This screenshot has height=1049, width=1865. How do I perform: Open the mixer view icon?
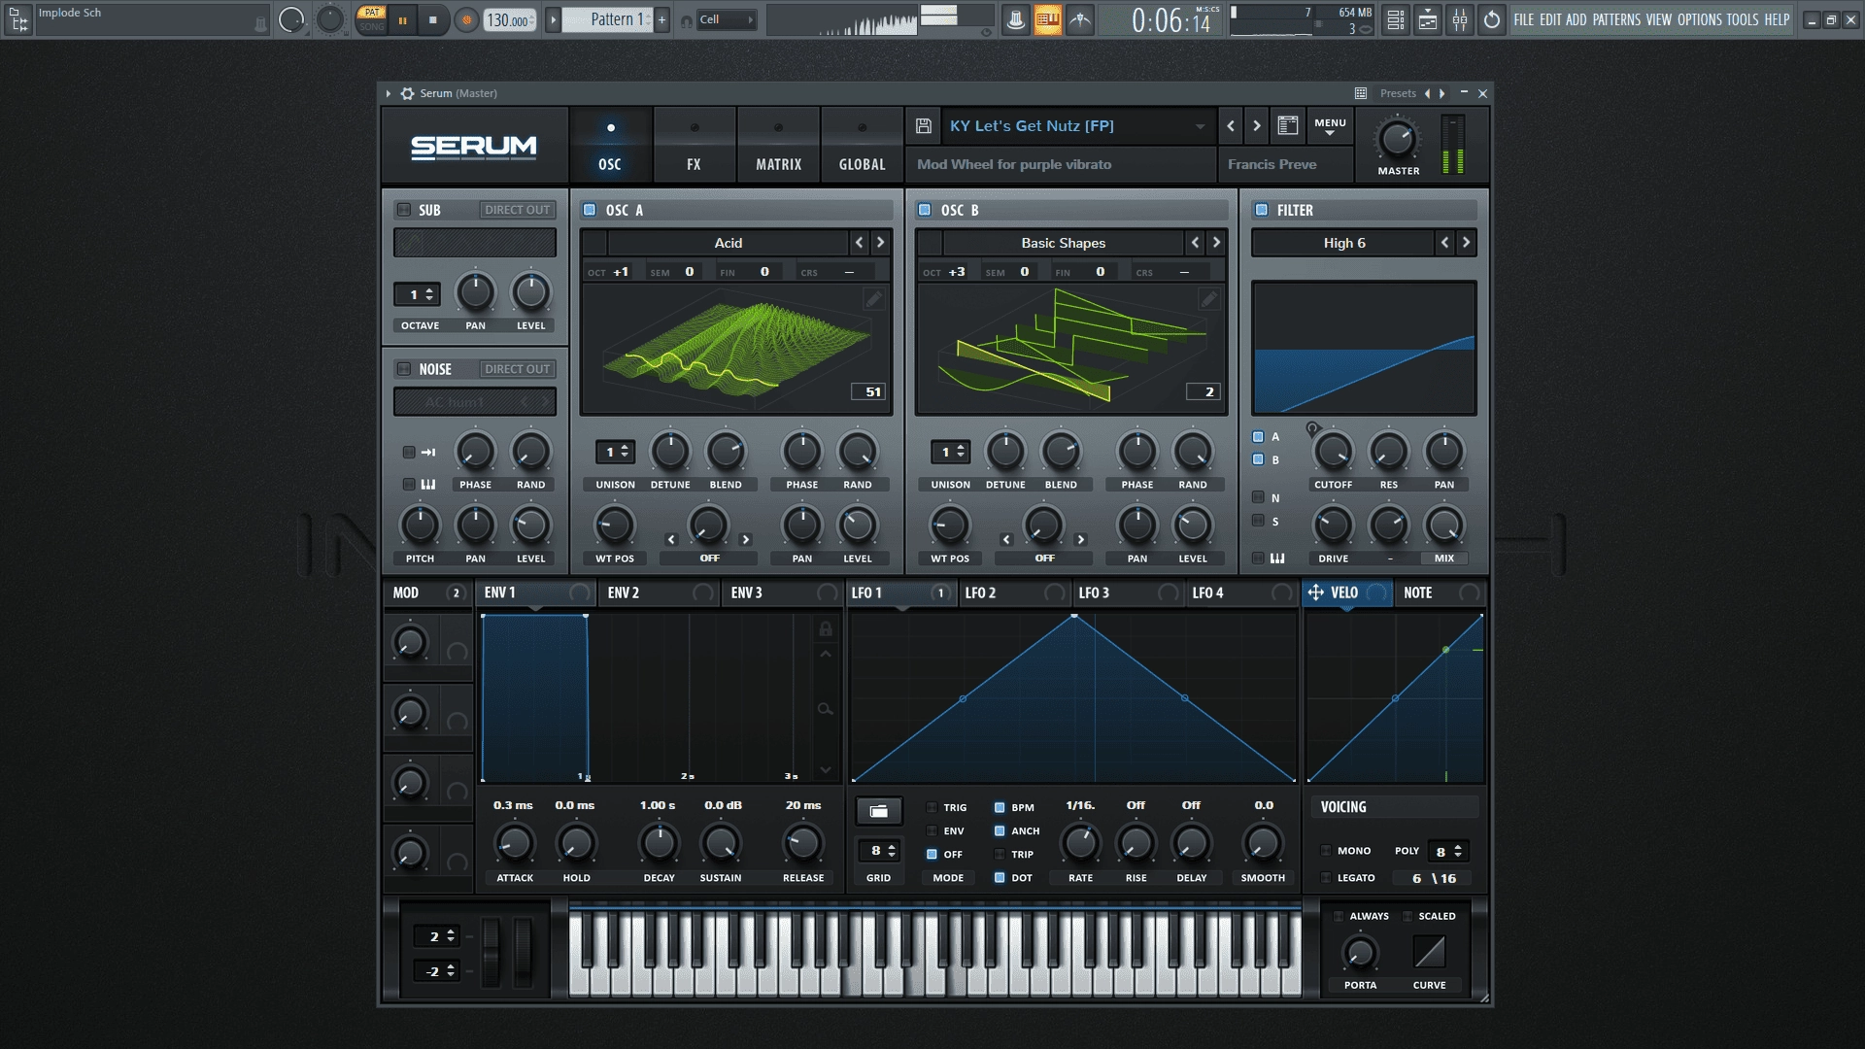[x=1460, y=19]
